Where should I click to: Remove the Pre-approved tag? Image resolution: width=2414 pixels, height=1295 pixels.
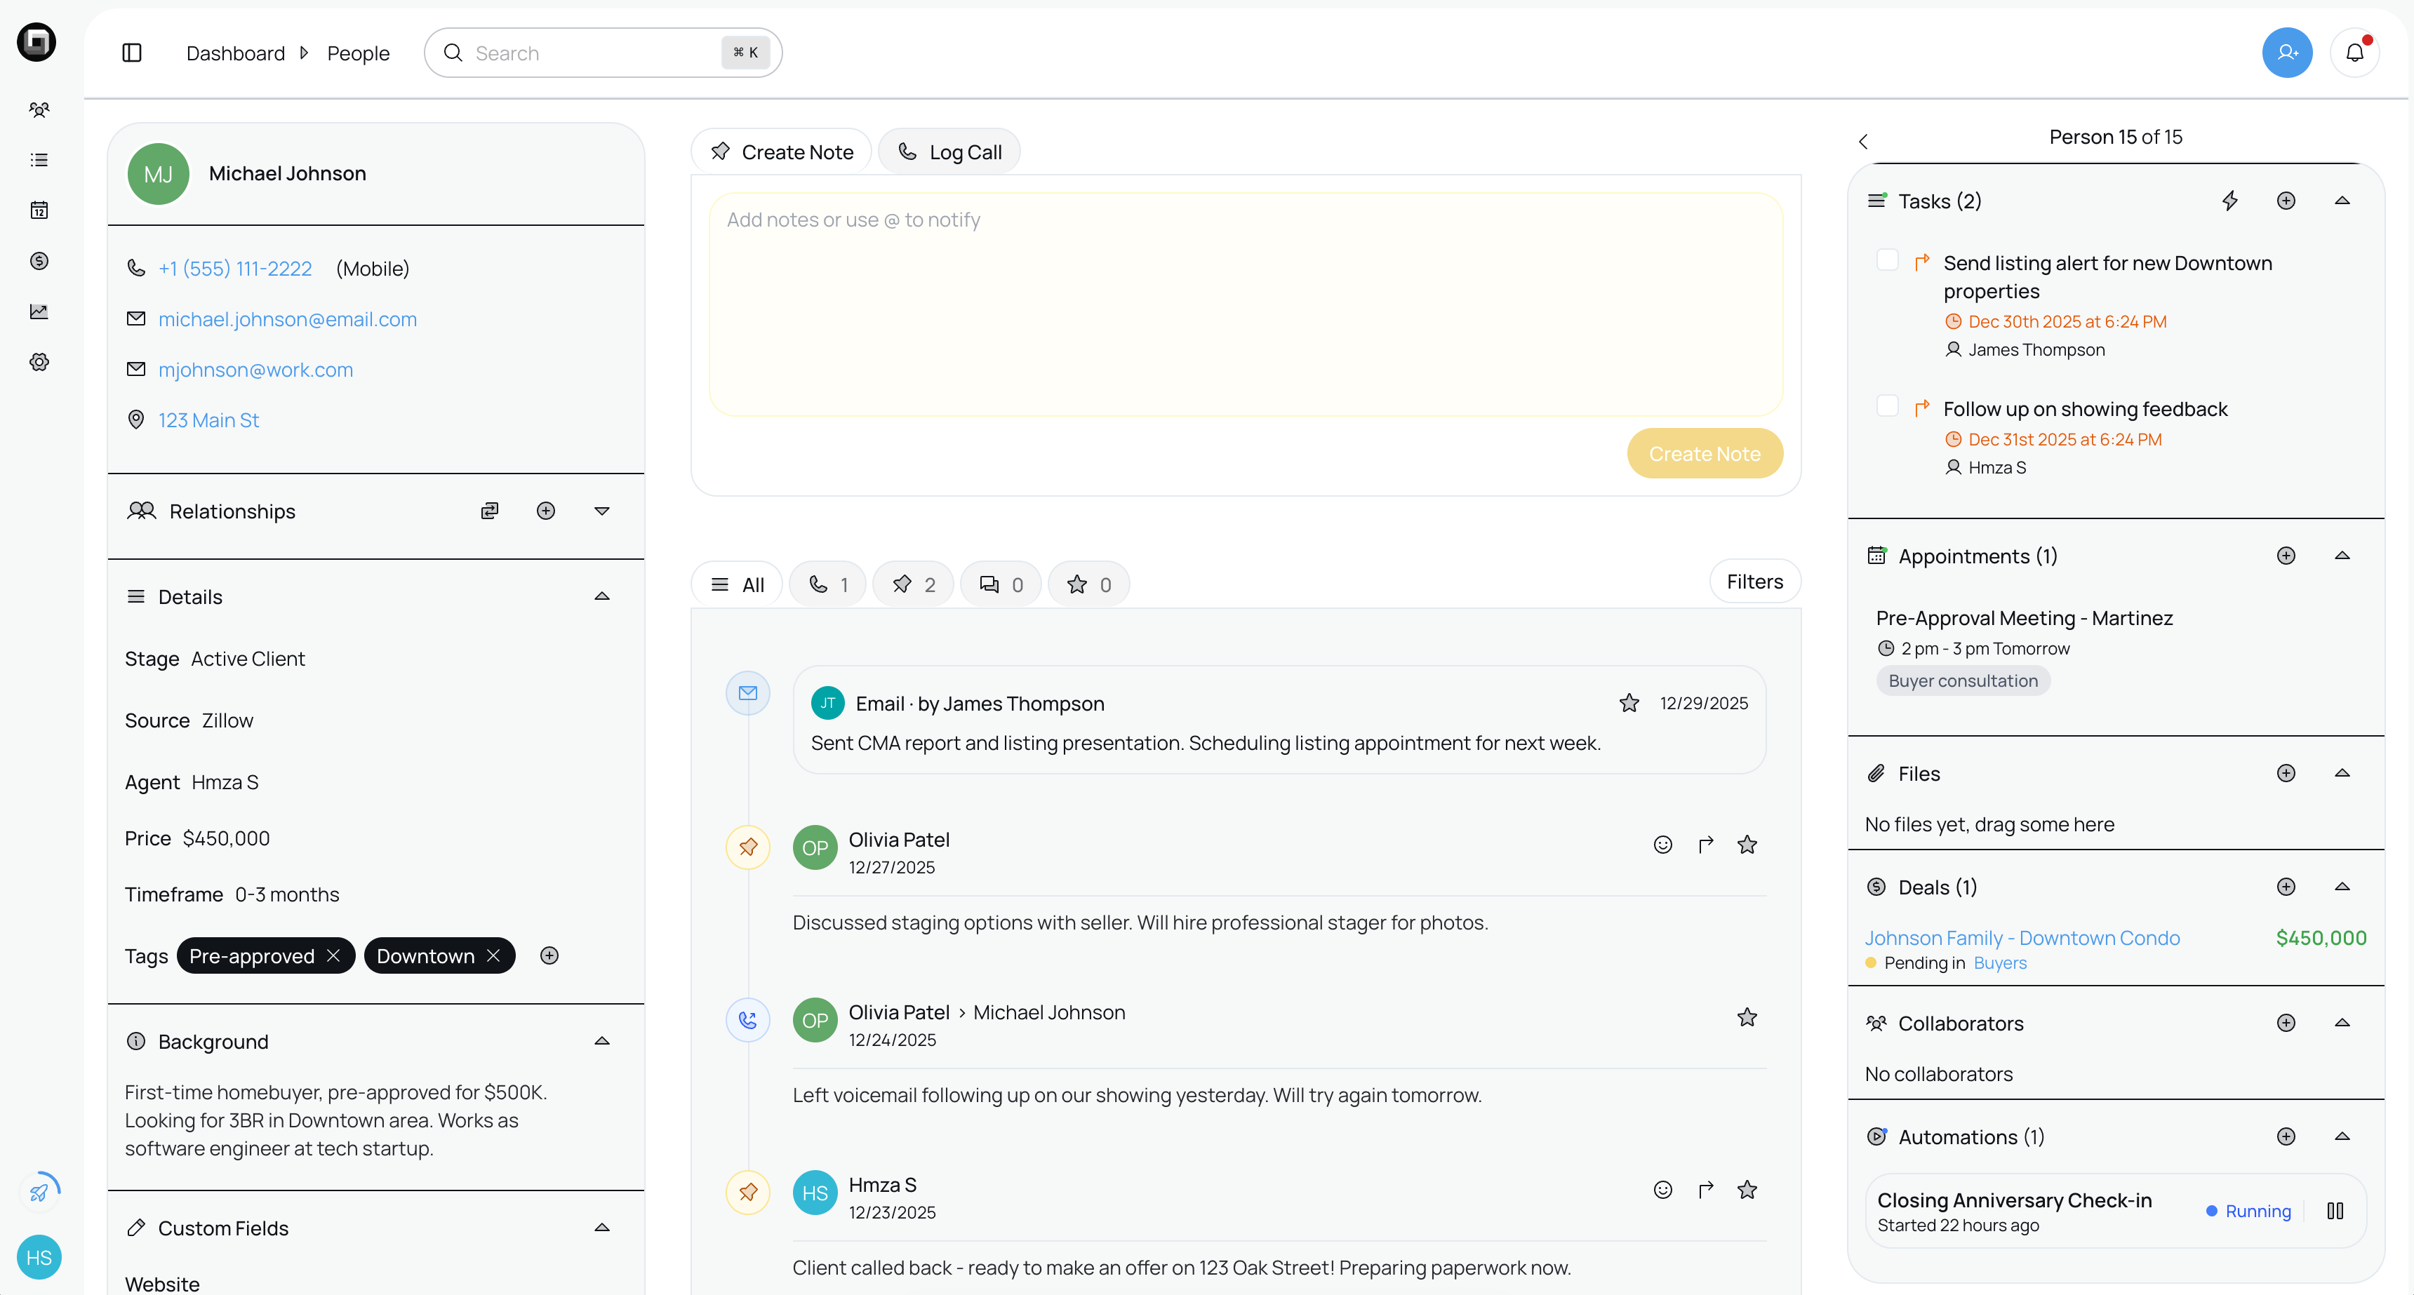333,955
